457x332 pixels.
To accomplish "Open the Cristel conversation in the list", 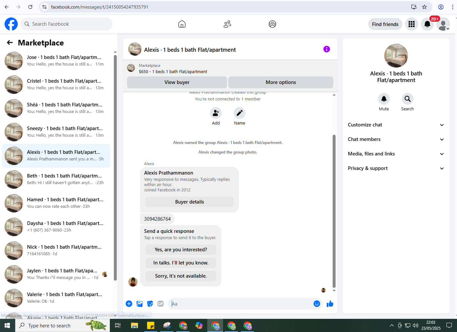I will tap(56, 84).
